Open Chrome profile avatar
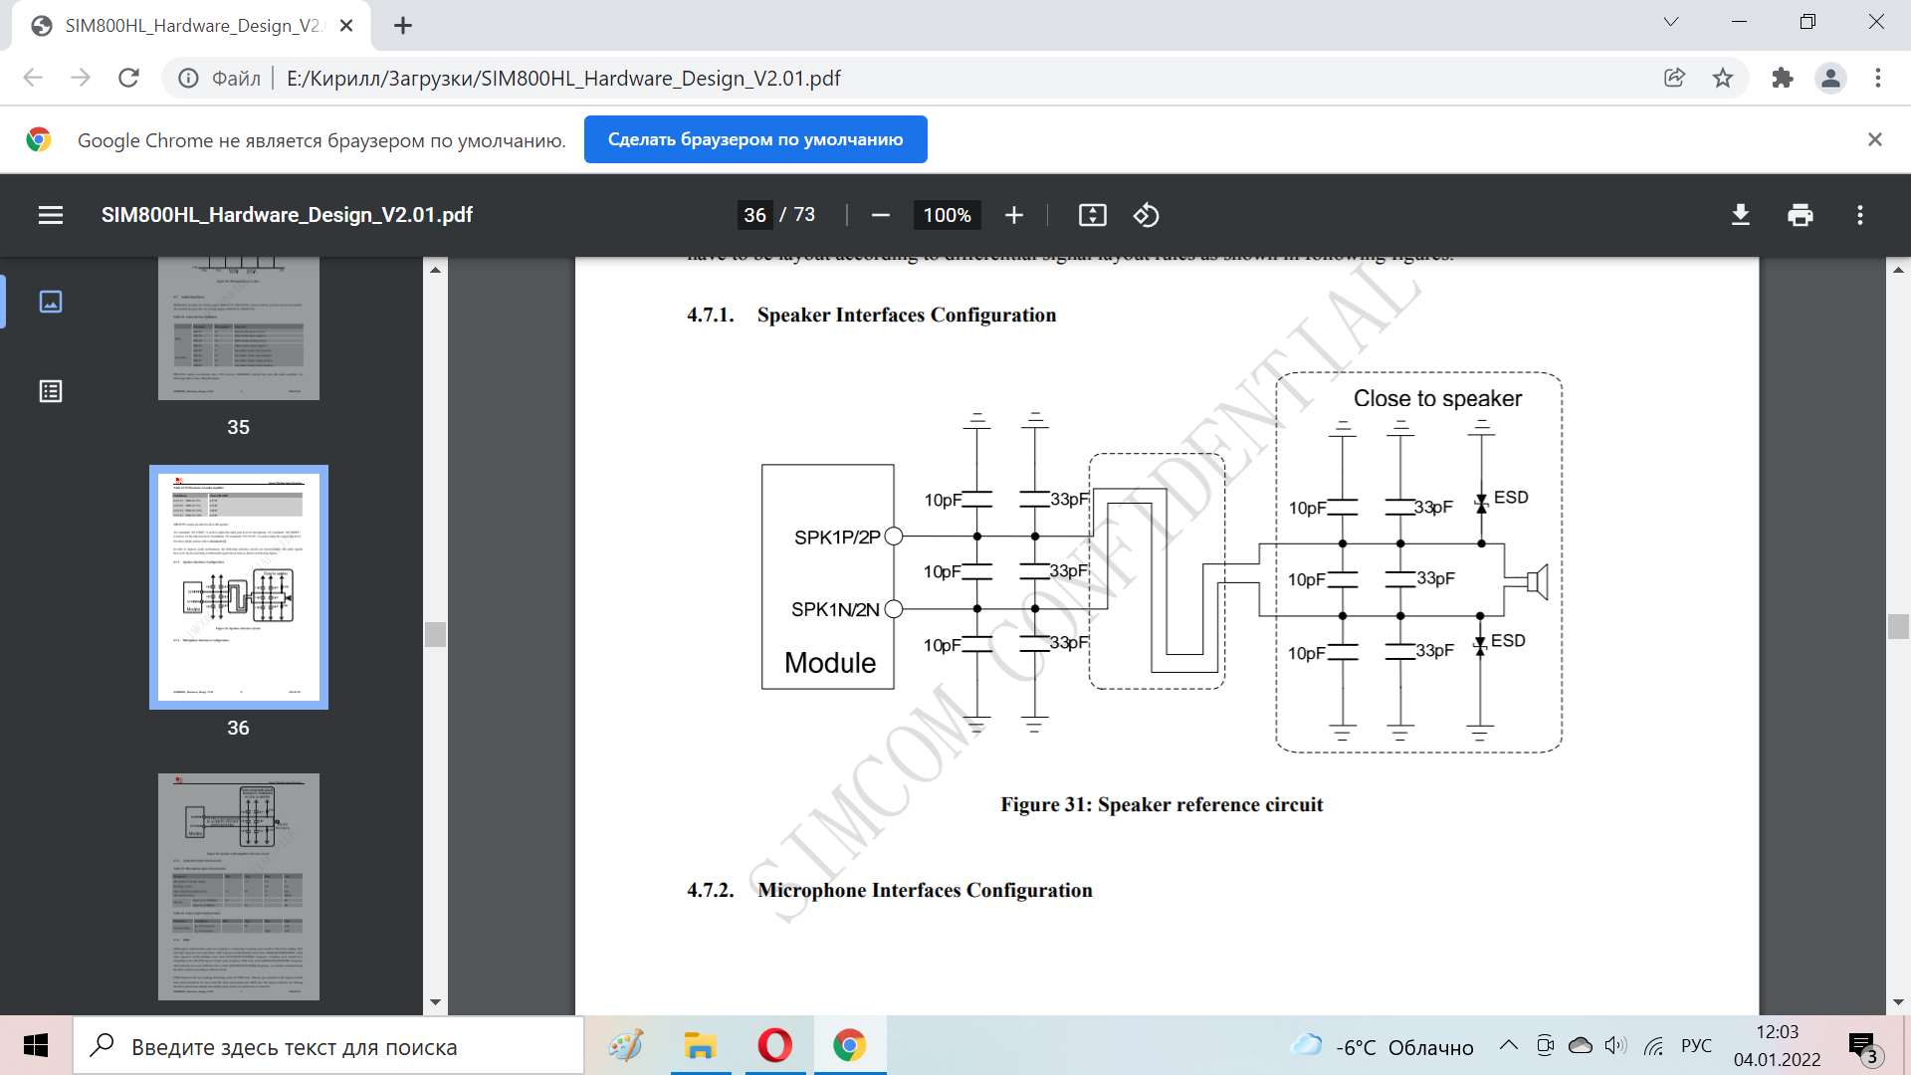This screenshot has width=1911, height=1075. [x=1830, y=78]
